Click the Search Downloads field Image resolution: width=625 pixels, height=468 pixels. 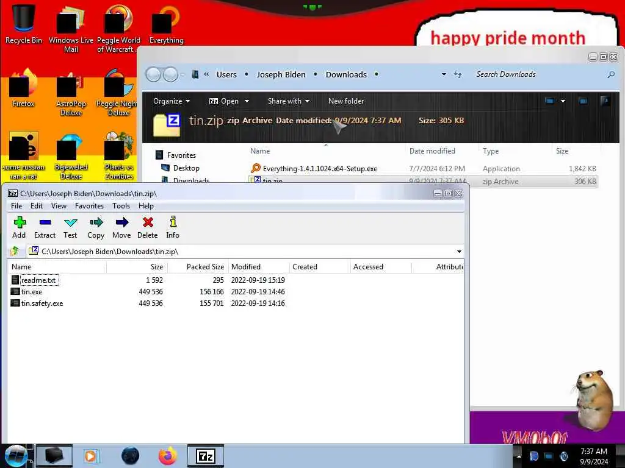tap(538, 74)
